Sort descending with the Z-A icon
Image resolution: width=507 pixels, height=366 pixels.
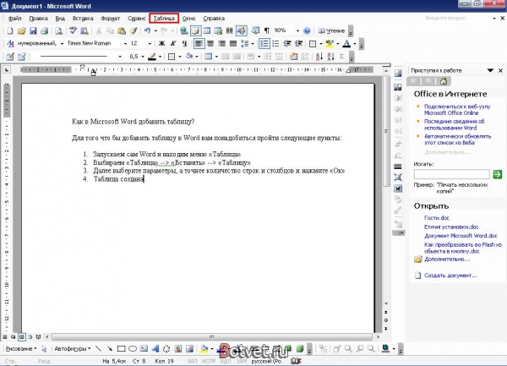coord(330,57)
